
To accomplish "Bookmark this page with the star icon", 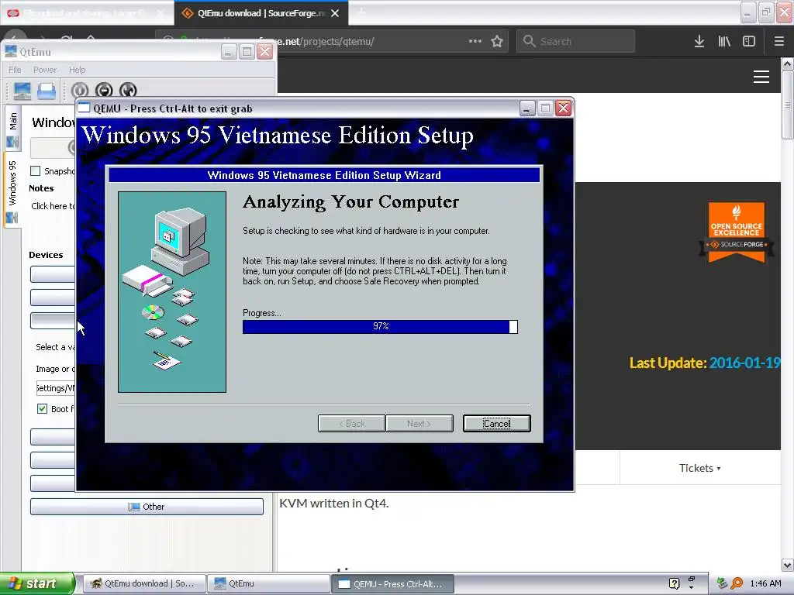I will tap(497, 42).
